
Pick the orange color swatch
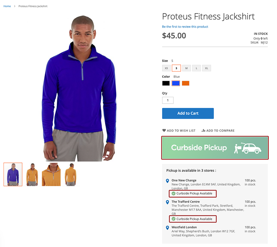coord(186,83)
